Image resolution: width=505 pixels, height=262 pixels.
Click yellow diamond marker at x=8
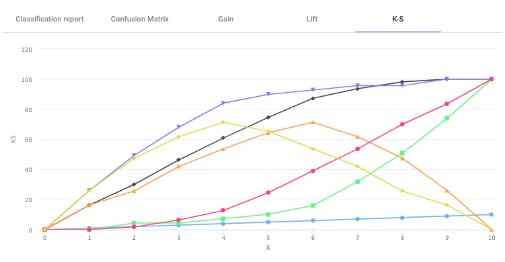[x=402, y=191]
